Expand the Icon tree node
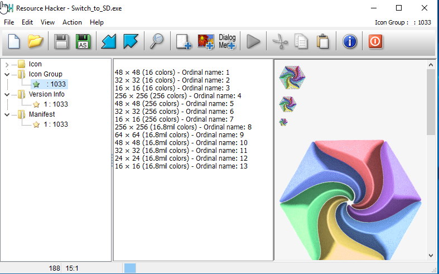439x274 pixels. [x=7, y=64]
